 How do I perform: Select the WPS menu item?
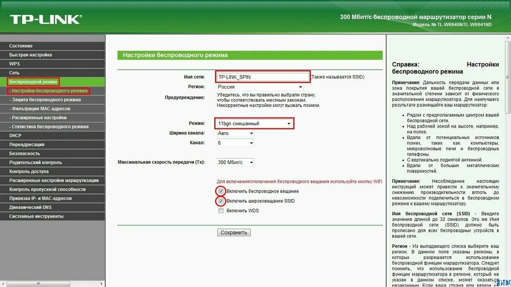[x=52, y=64]
